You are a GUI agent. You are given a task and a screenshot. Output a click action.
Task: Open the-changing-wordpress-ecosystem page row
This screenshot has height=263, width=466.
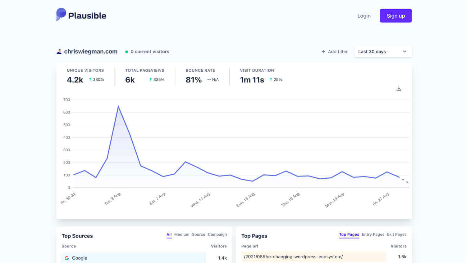pos(293,257)
